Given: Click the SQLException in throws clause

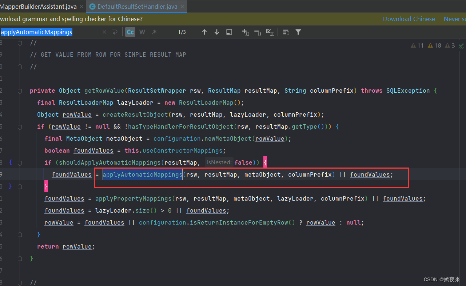Looking at the screenshot, I should [408, 90].
